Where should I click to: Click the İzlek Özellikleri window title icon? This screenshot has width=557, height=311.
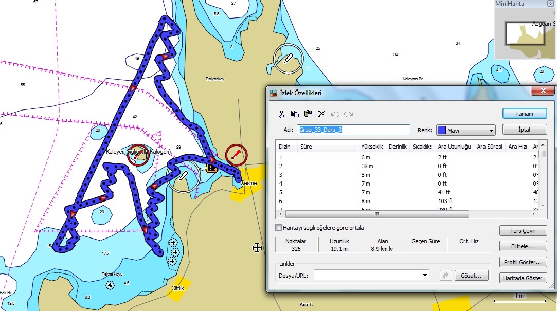click(273, 93)
